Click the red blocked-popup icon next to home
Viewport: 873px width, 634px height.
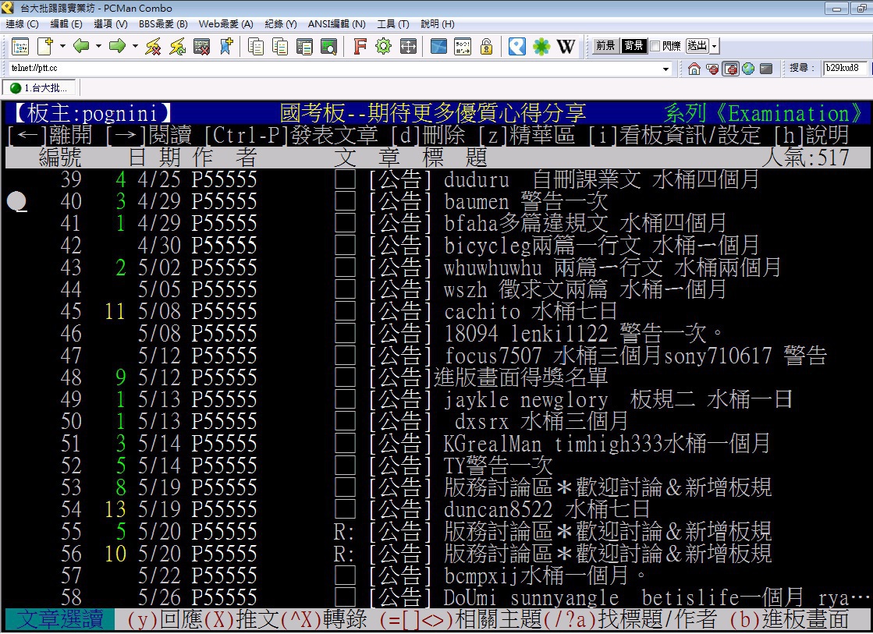tap(712, 69)
